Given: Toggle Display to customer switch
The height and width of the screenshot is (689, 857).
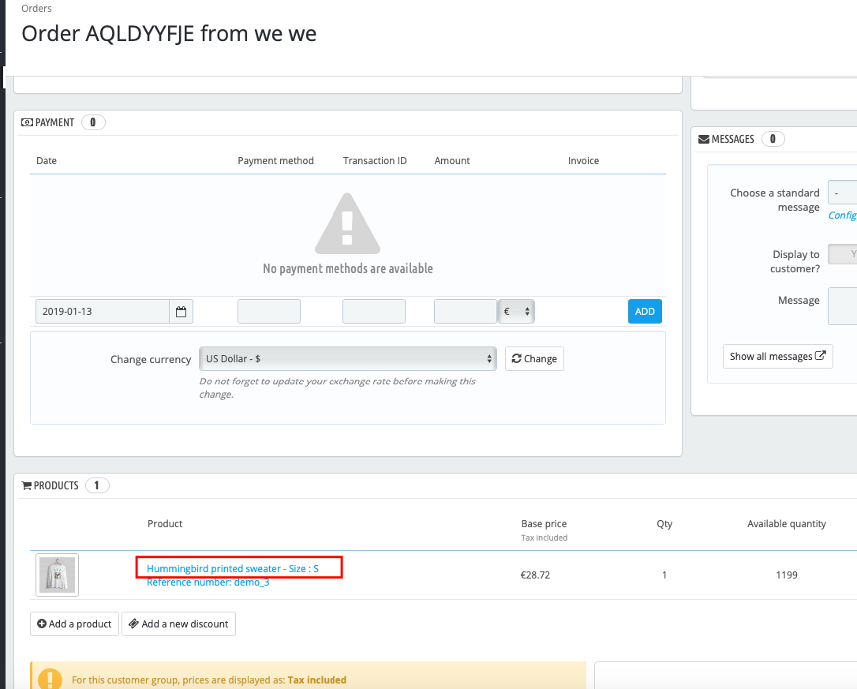Looking at the screenshot, I should 842,254.
